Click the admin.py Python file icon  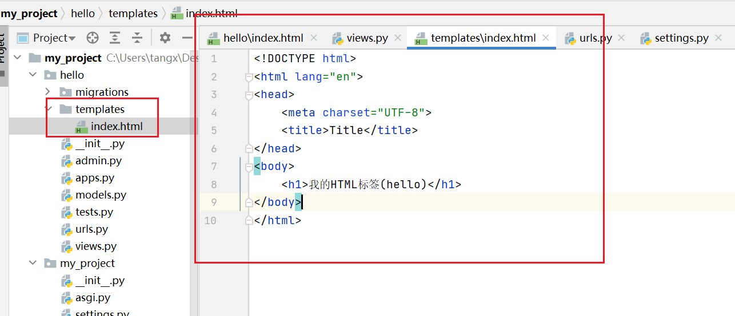click(67, 161)
